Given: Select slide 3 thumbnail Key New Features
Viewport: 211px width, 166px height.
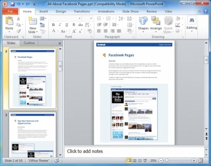Looking at the screenshot, I should tap(32, 135).
